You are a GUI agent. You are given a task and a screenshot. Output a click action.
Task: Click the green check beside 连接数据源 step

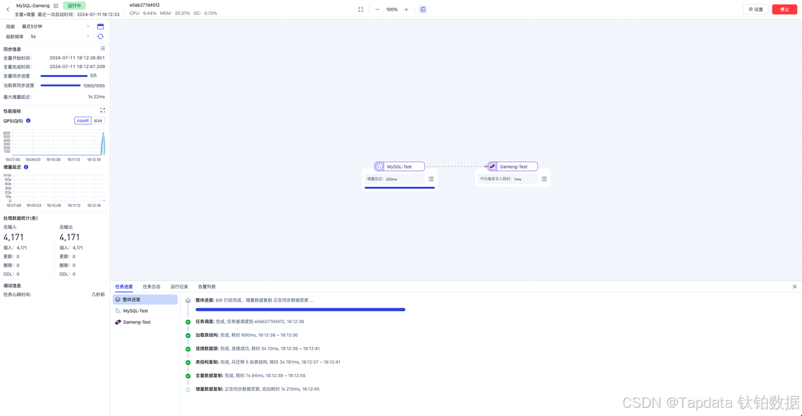tap(188, 349)
